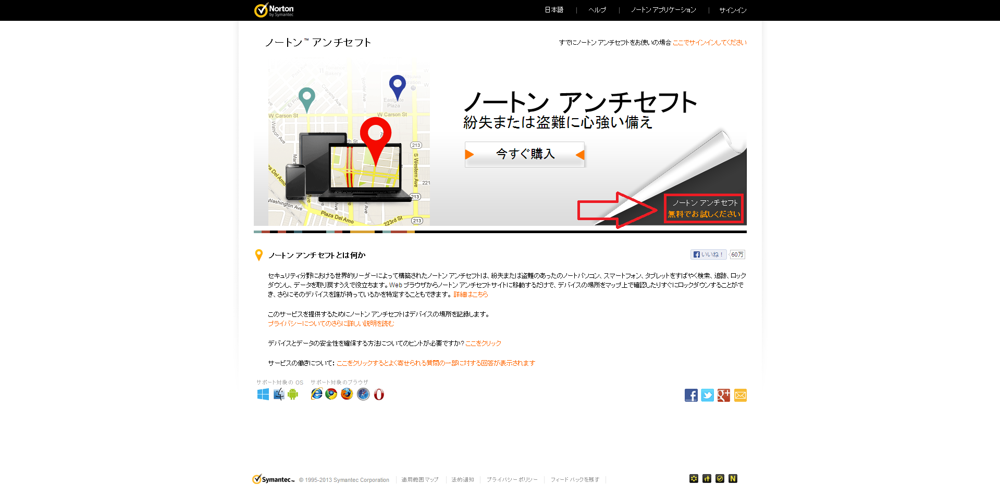
Task: Click the ここでサインインしてください link
Action: coord(710,43)
